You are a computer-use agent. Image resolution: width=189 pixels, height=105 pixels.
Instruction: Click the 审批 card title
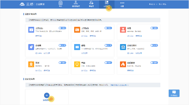coord(129,28)
